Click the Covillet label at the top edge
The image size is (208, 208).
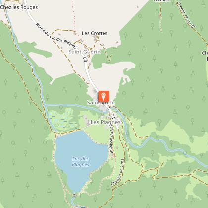[161, 1]
